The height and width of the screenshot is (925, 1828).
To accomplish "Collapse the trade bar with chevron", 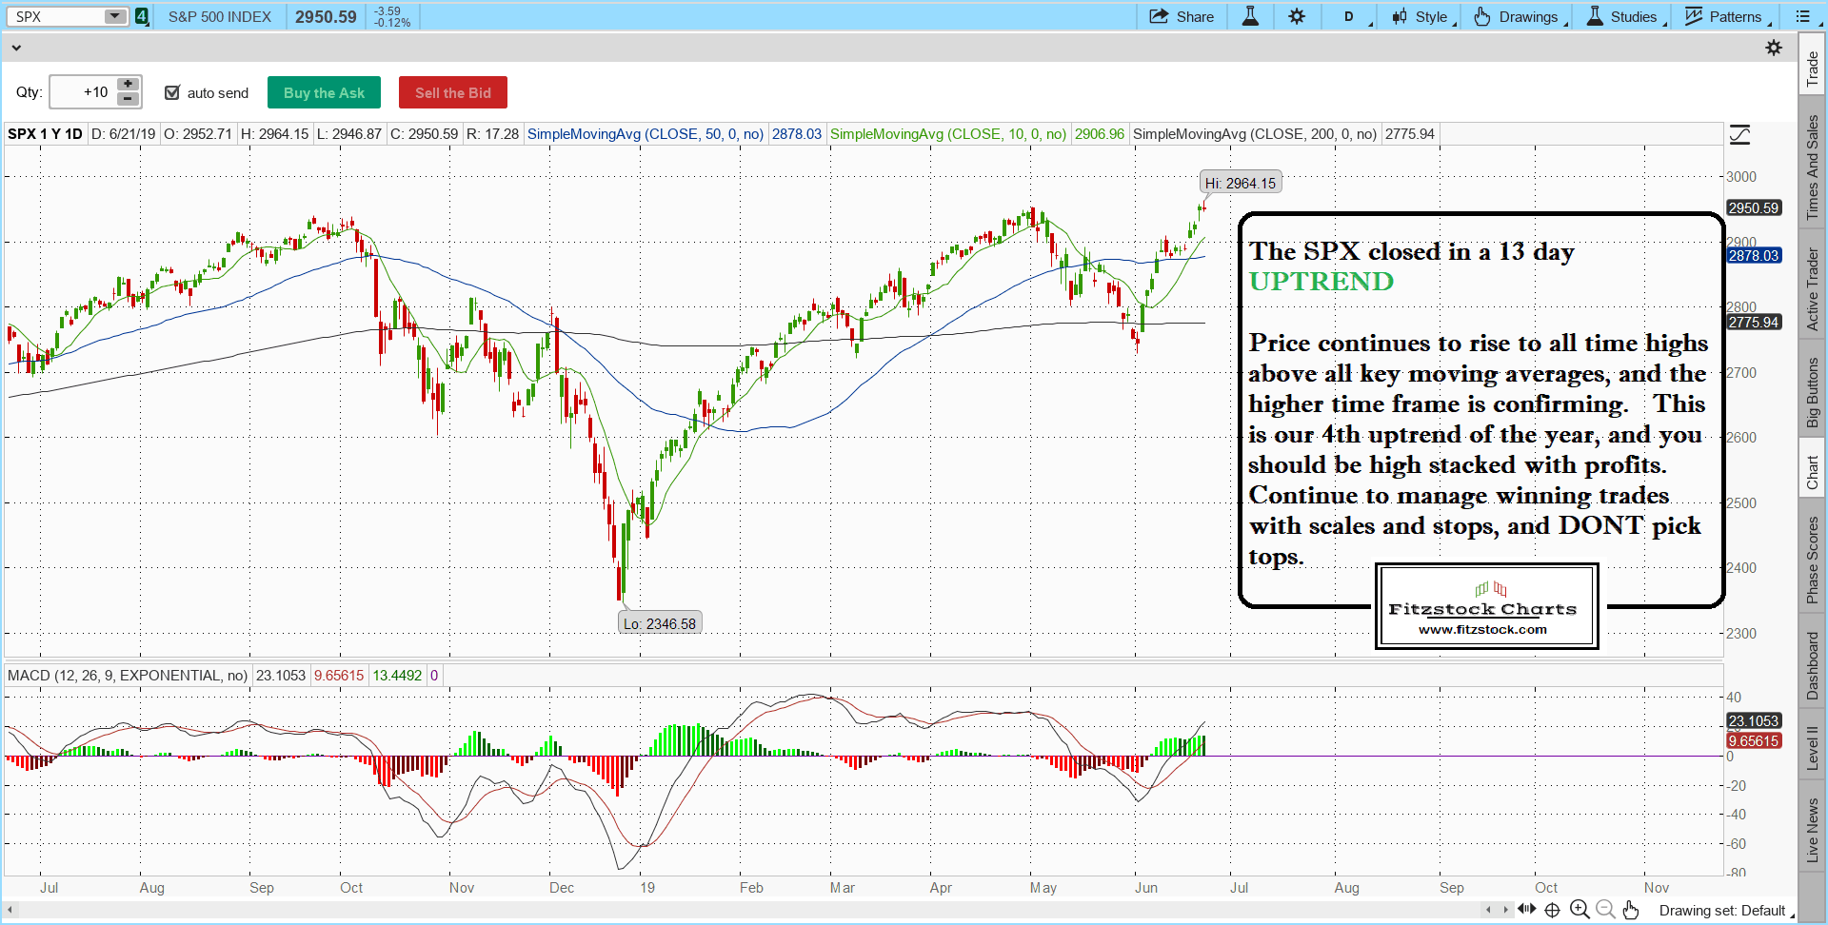I will coord(16,48).
